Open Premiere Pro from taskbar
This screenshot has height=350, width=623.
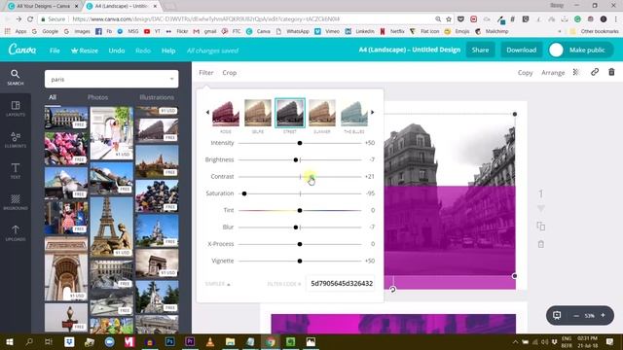190,341
